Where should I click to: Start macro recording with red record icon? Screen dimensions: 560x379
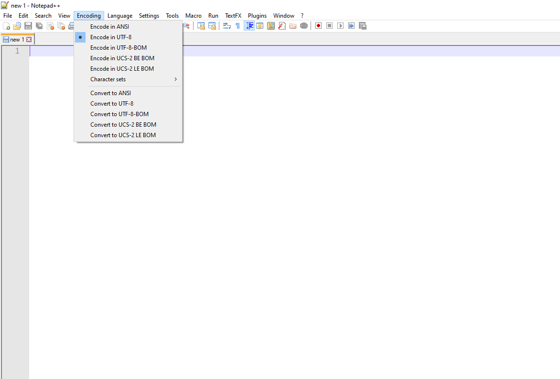(319, 26)
